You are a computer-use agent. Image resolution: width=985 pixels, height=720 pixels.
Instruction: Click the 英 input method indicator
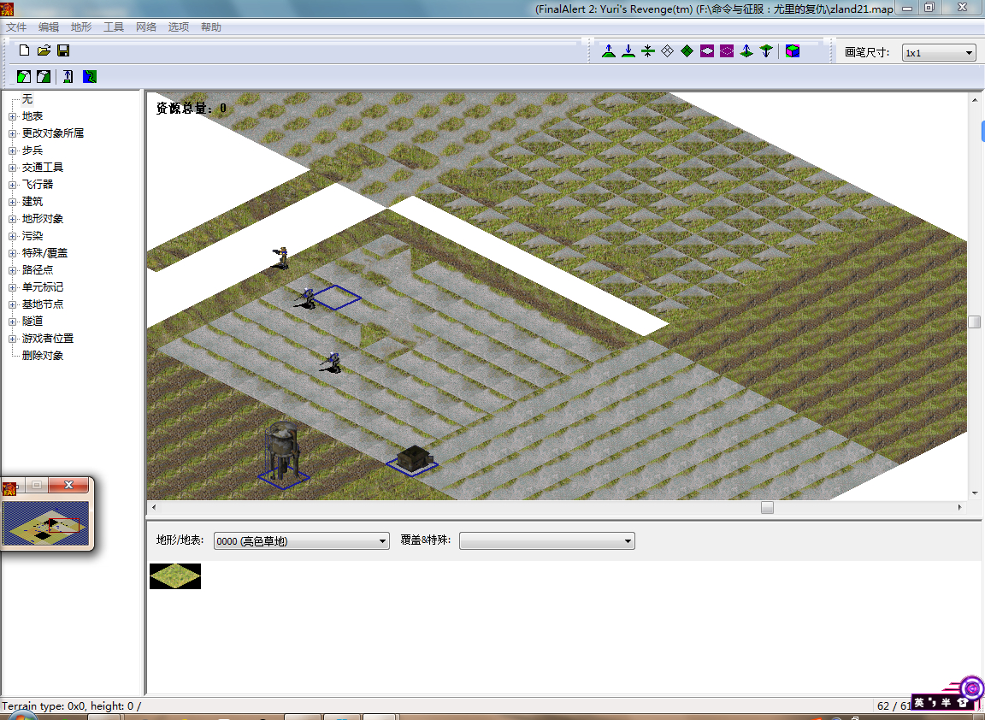click(919, 702)
